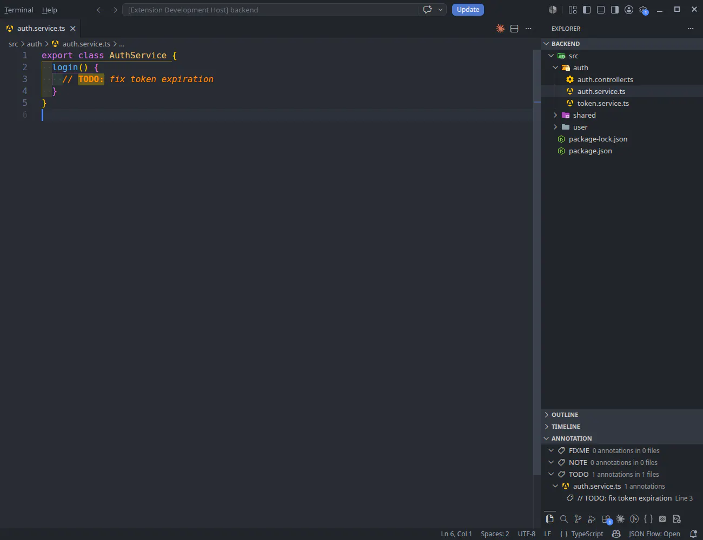Jump to the TODO: fix token expiration annotation
Viewport: 703px width, 540px height.
pos(622,498)
